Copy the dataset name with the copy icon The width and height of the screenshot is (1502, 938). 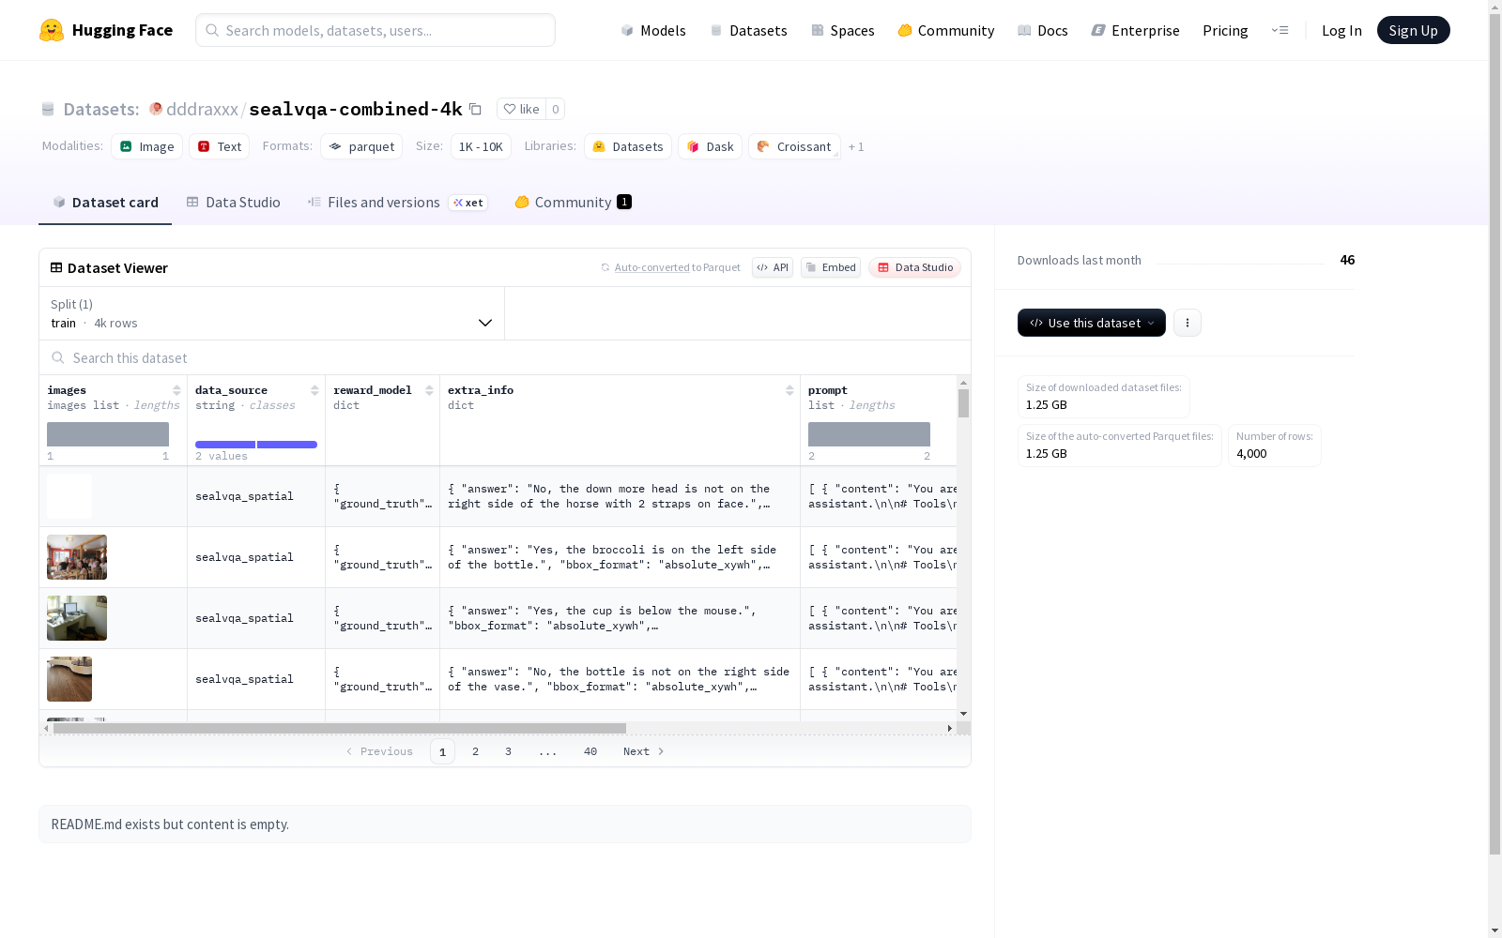[476, 109]
